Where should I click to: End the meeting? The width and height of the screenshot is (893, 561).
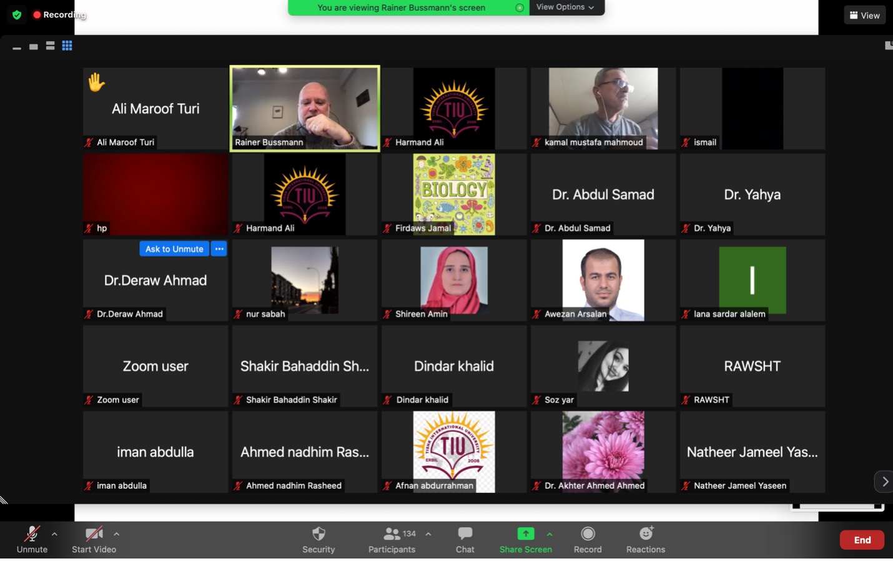tap(862, 540)
